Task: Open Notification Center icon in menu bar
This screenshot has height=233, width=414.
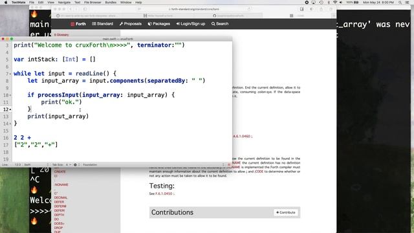Action: point(408,3)
